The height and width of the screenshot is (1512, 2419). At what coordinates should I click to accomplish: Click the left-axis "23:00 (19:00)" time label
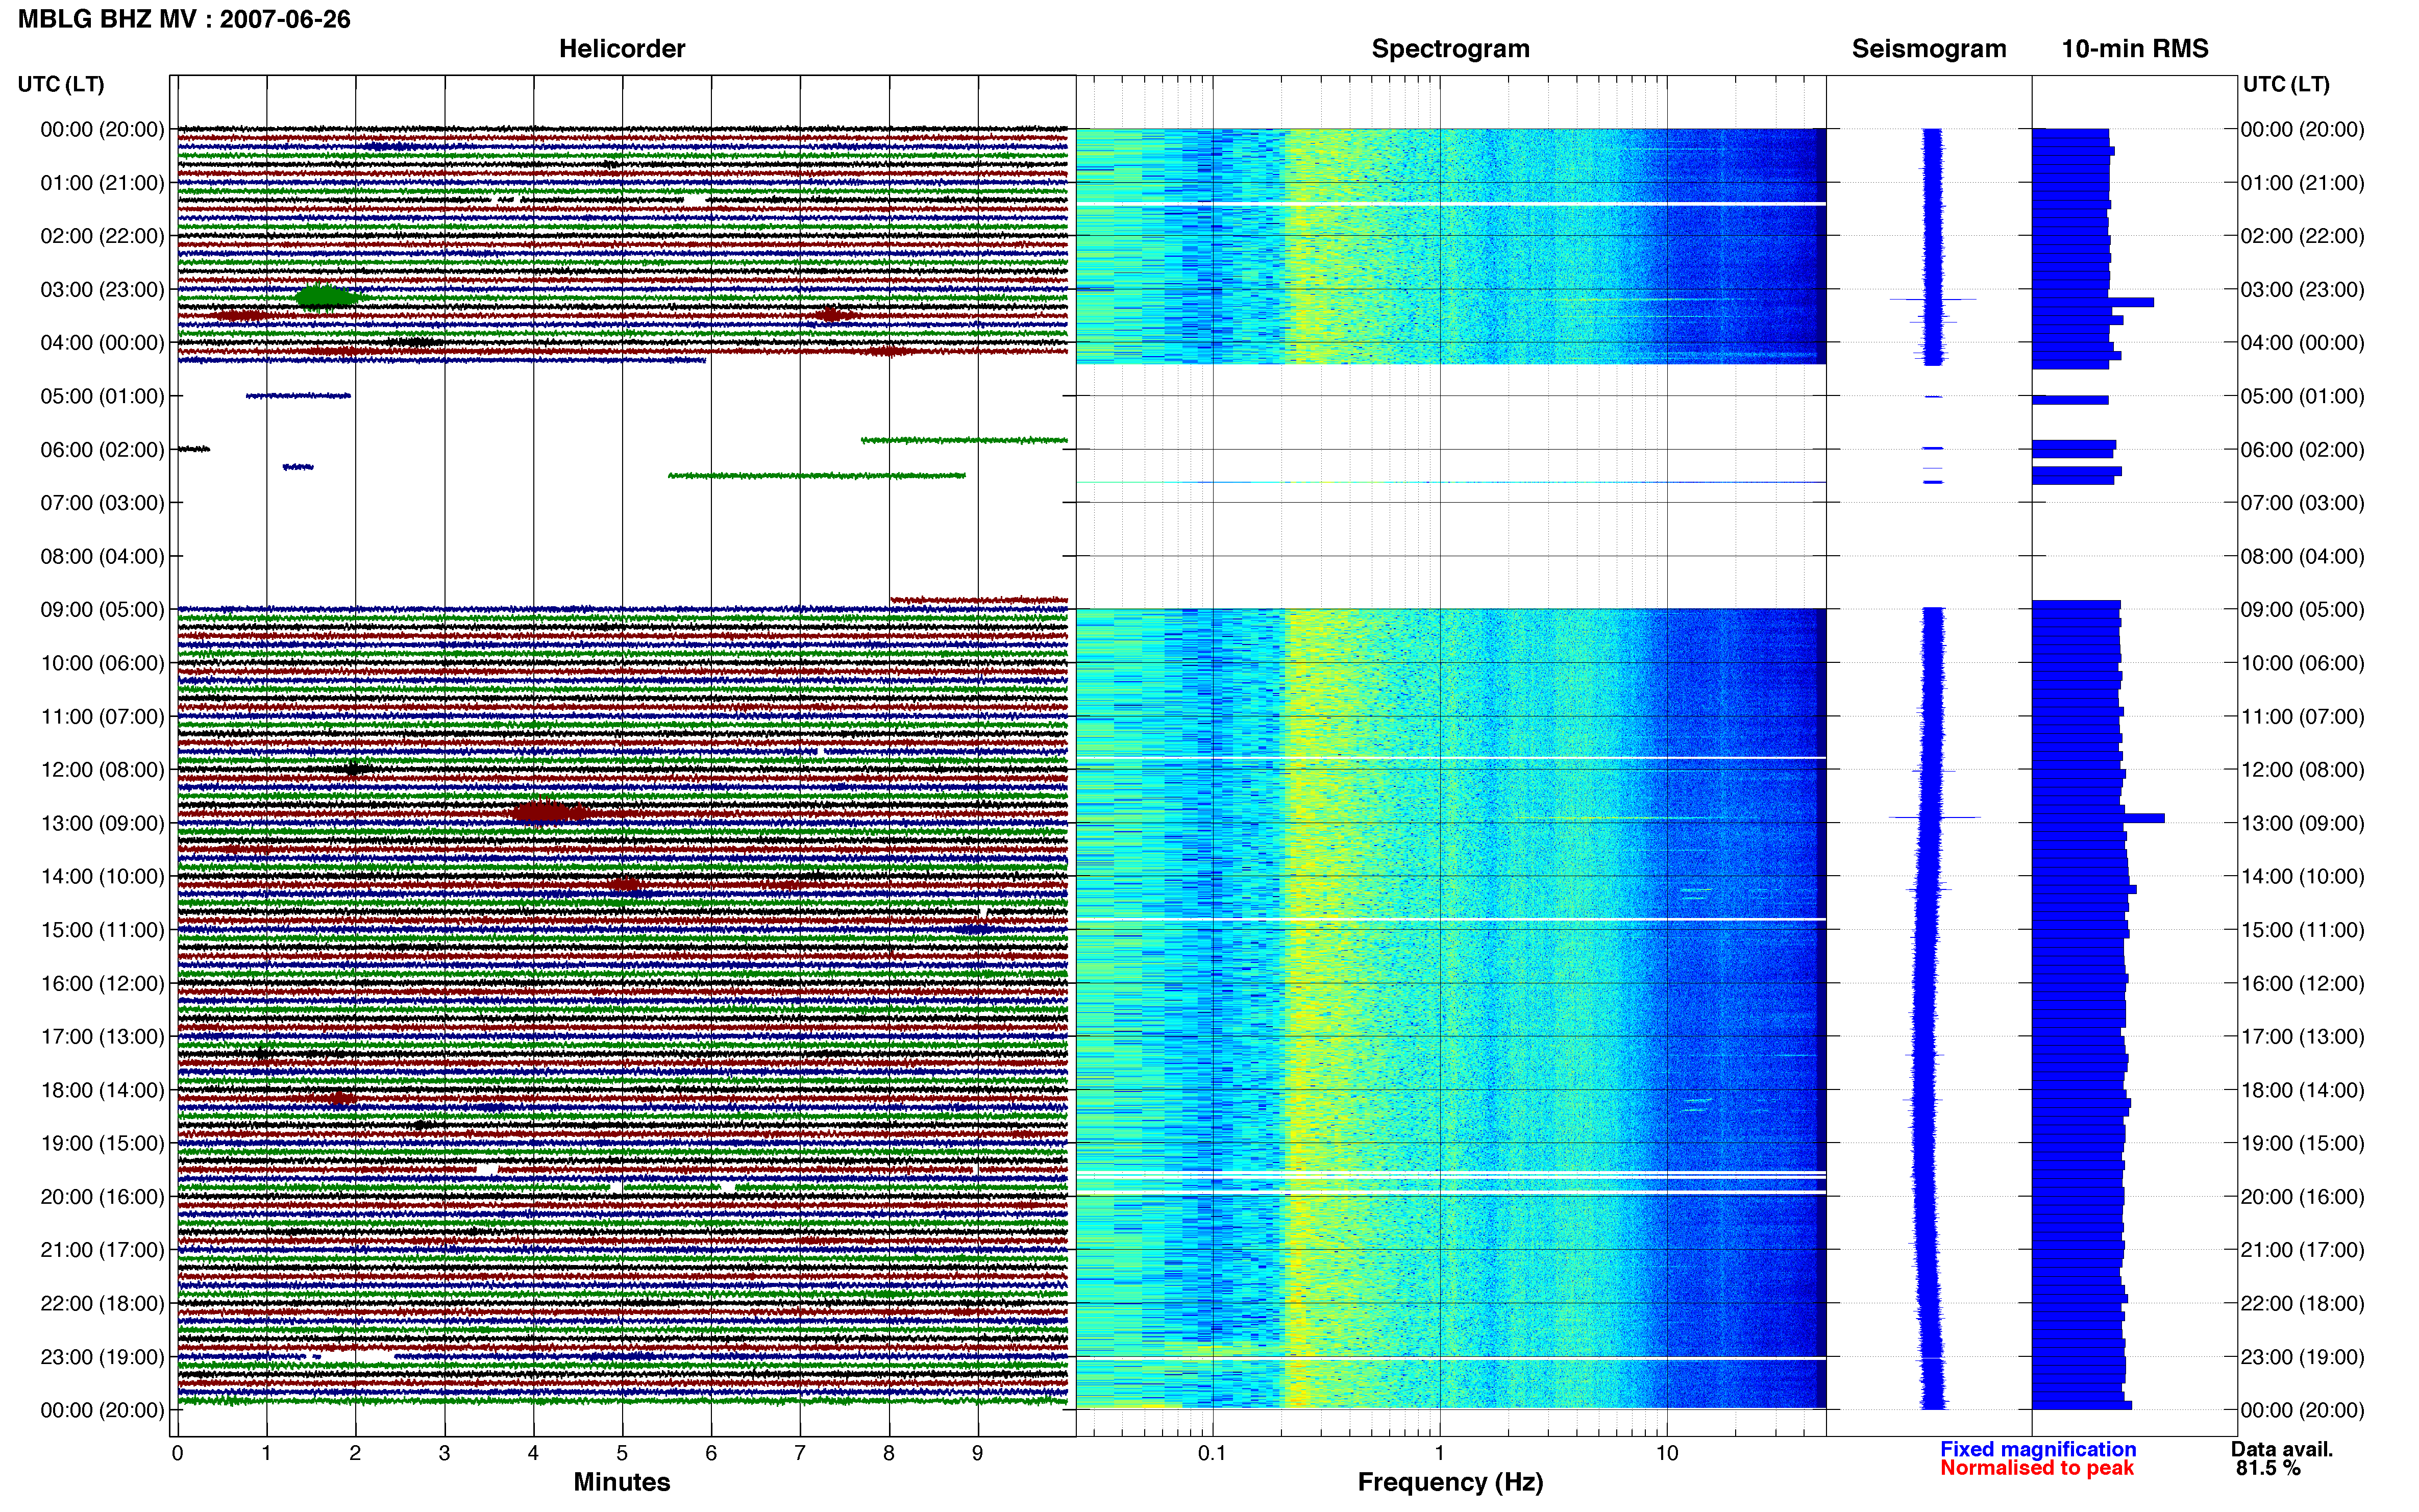(x=102, y=1357)
